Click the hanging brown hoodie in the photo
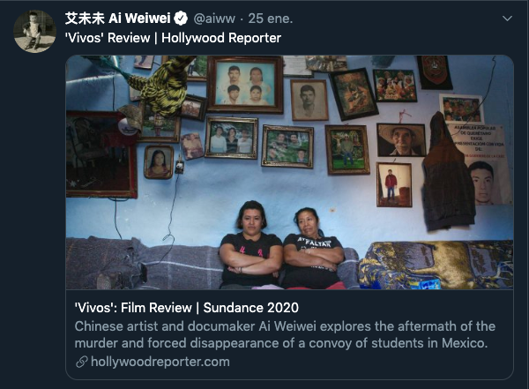 pos(448,172)
